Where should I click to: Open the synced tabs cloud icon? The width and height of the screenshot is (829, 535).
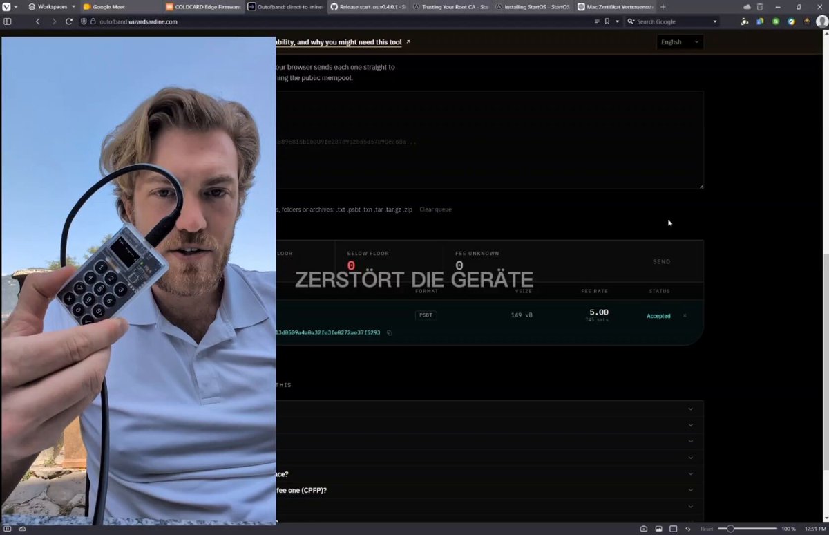pos(747,7)
